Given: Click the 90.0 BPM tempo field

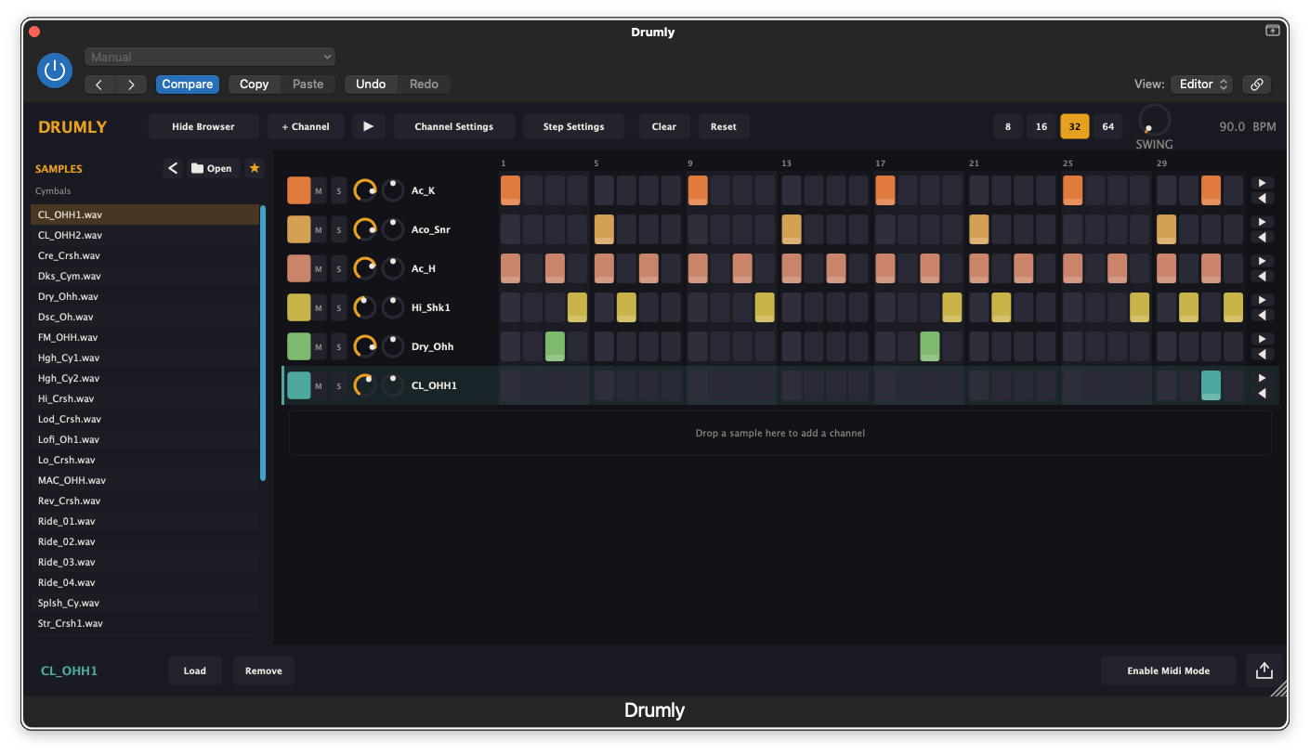Looking at the screenshot, I should point(1248,126).
